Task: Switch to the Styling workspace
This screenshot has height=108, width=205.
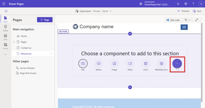Action: pos(5,28)
